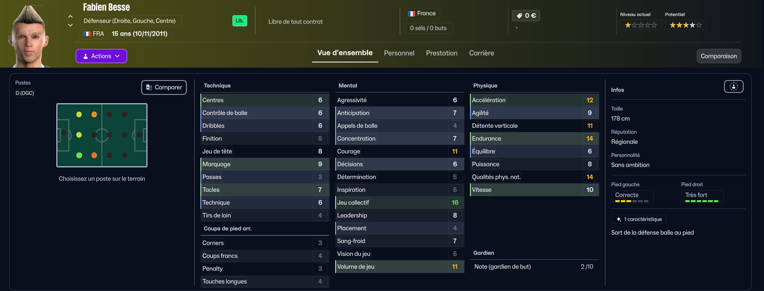The image size is (764, 291).
Task: Expand the Défenseur (Droite, Gauche, Centre) position box
Action: click(x=130, y=21)
